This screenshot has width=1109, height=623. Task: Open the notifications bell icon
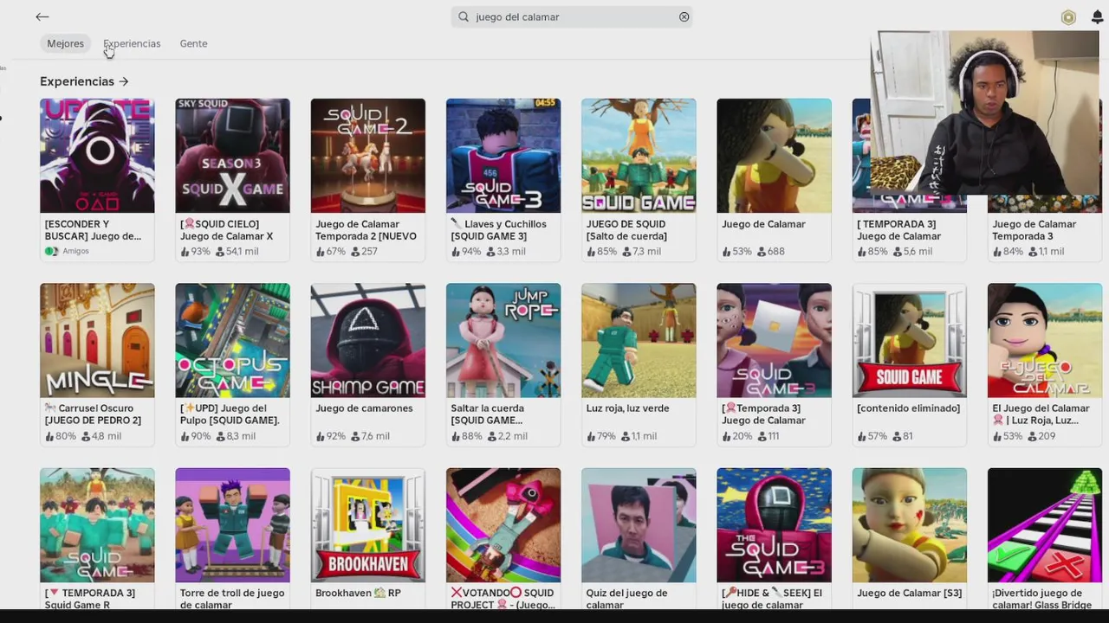(1097, 17)
